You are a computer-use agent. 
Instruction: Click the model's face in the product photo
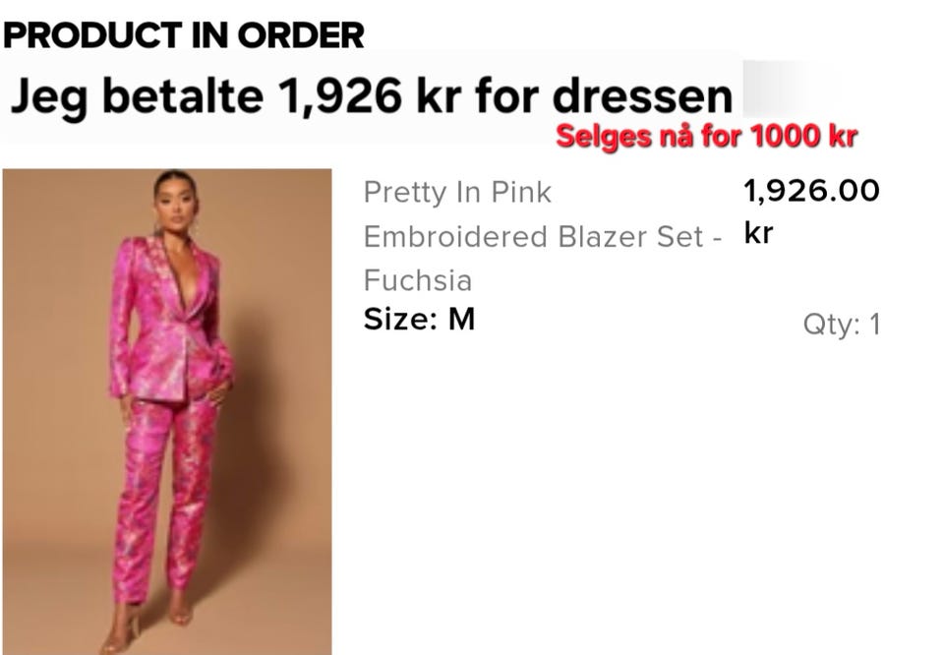point(176,204)
